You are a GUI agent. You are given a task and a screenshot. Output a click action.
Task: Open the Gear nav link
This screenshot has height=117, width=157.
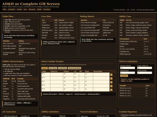(x=25, y=10)
